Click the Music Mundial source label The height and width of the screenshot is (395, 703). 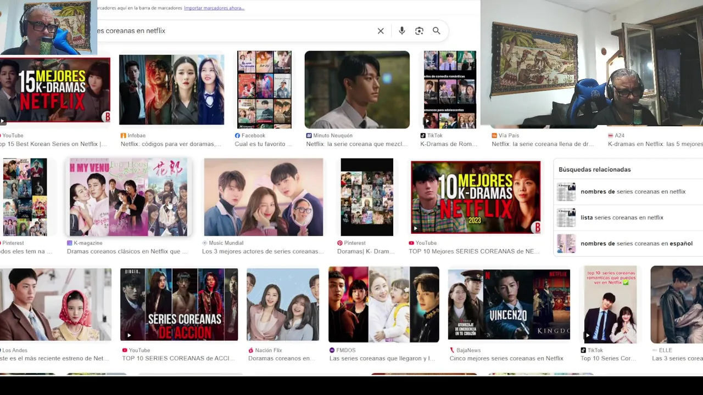[222, 243]
